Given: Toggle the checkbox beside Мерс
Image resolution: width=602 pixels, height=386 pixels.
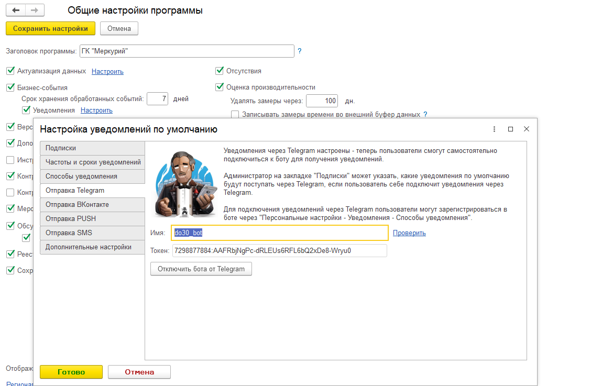Looking at the screenshot, I should [10, 209].
